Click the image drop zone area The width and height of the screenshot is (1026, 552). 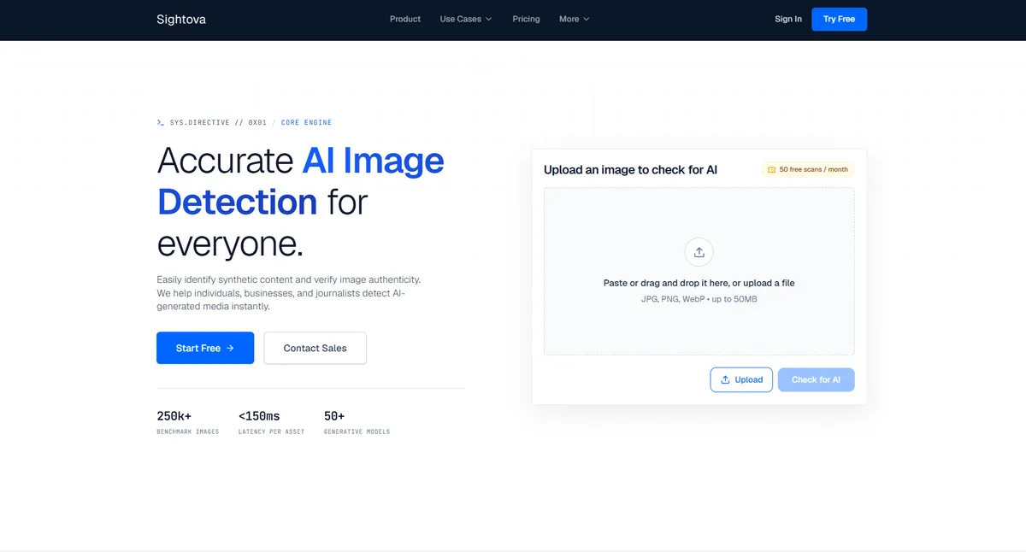(699, 272)
